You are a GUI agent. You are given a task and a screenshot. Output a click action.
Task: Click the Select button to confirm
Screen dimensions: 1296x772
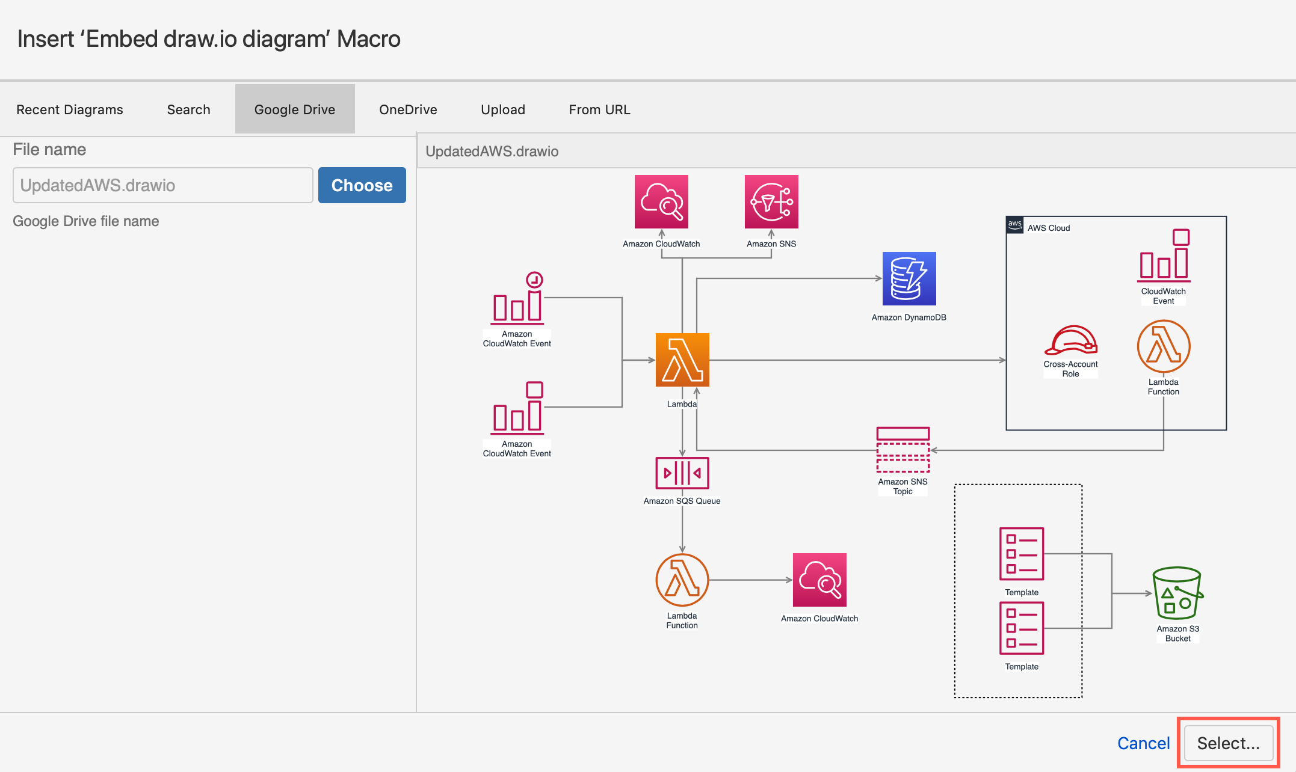pos(1227,743)
